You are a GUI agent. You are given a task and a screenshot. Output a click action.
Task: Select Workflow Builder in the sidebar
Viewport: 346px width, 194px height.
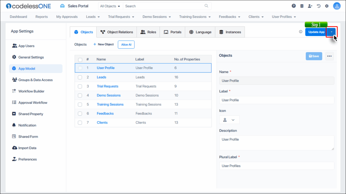tap(31, 91)
